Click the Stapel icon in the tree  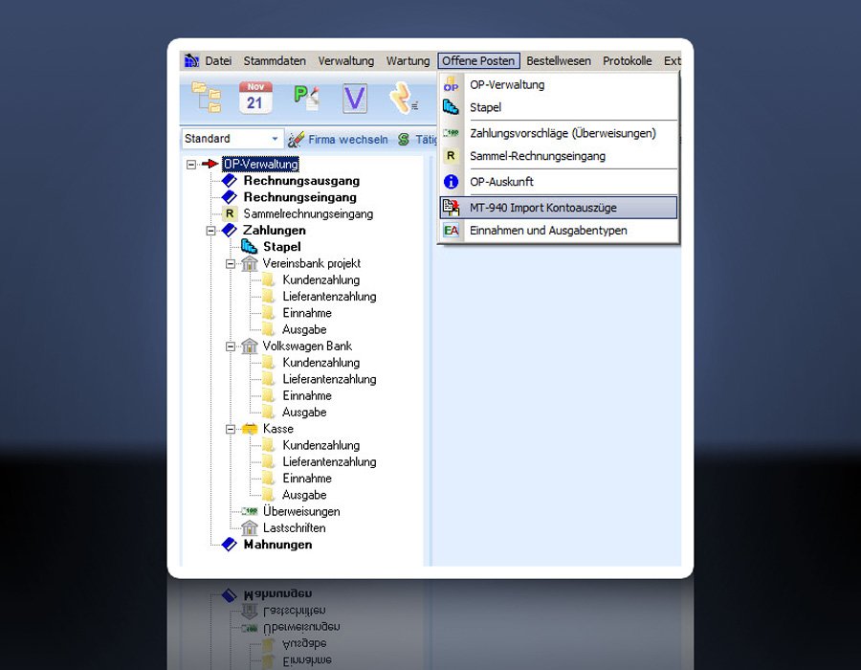pyautogui.click(x=250, y=247)
